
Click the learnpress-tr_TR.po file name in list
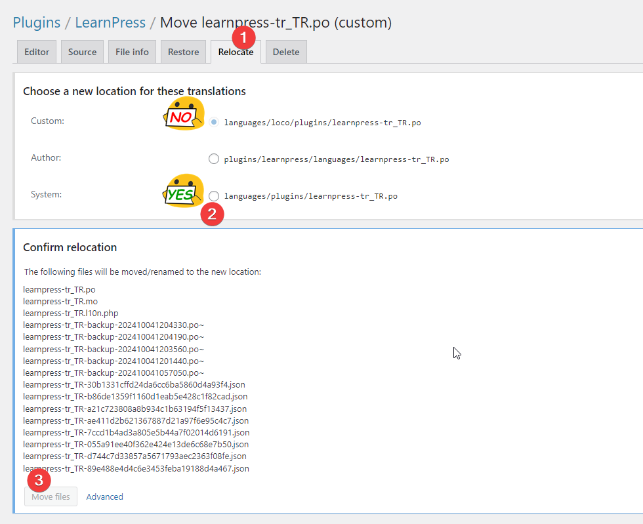point(59,289)
